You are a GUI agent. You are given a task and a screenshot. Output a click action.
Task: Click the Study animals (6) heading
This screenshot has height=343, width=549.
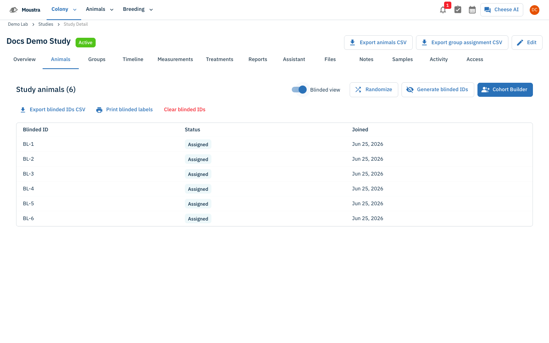coord(46,90)
